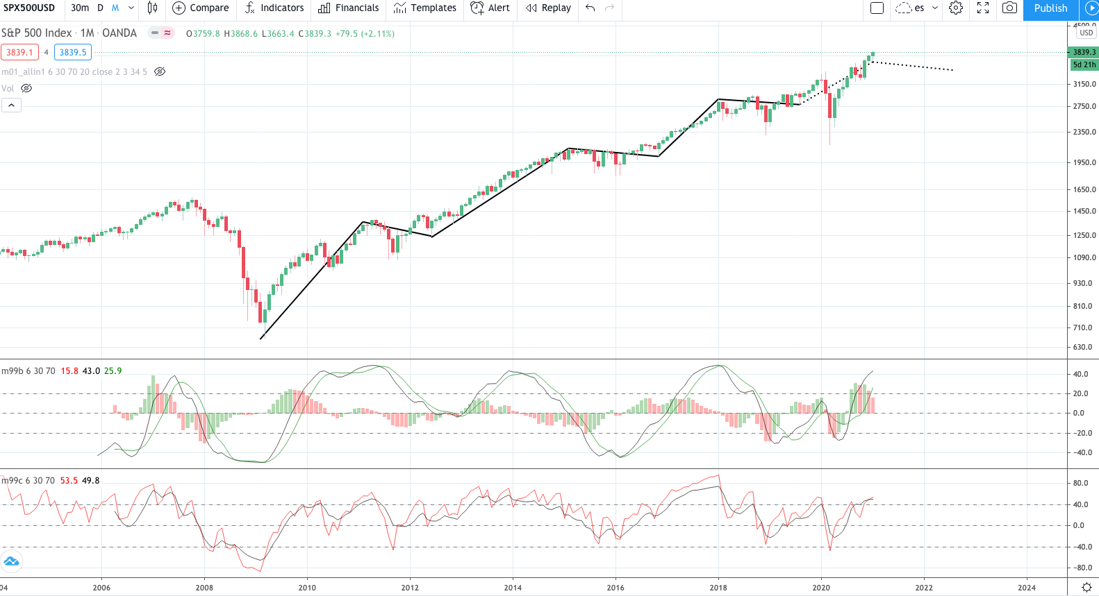Expand the layout dropdown chevron beside 'es'

click(x=935, y=8)
